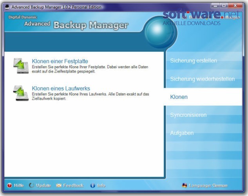Click the Feedback envelope icon
Image resolution: width=248 pixels, height=196 pixels.
(x=59, y=185)
